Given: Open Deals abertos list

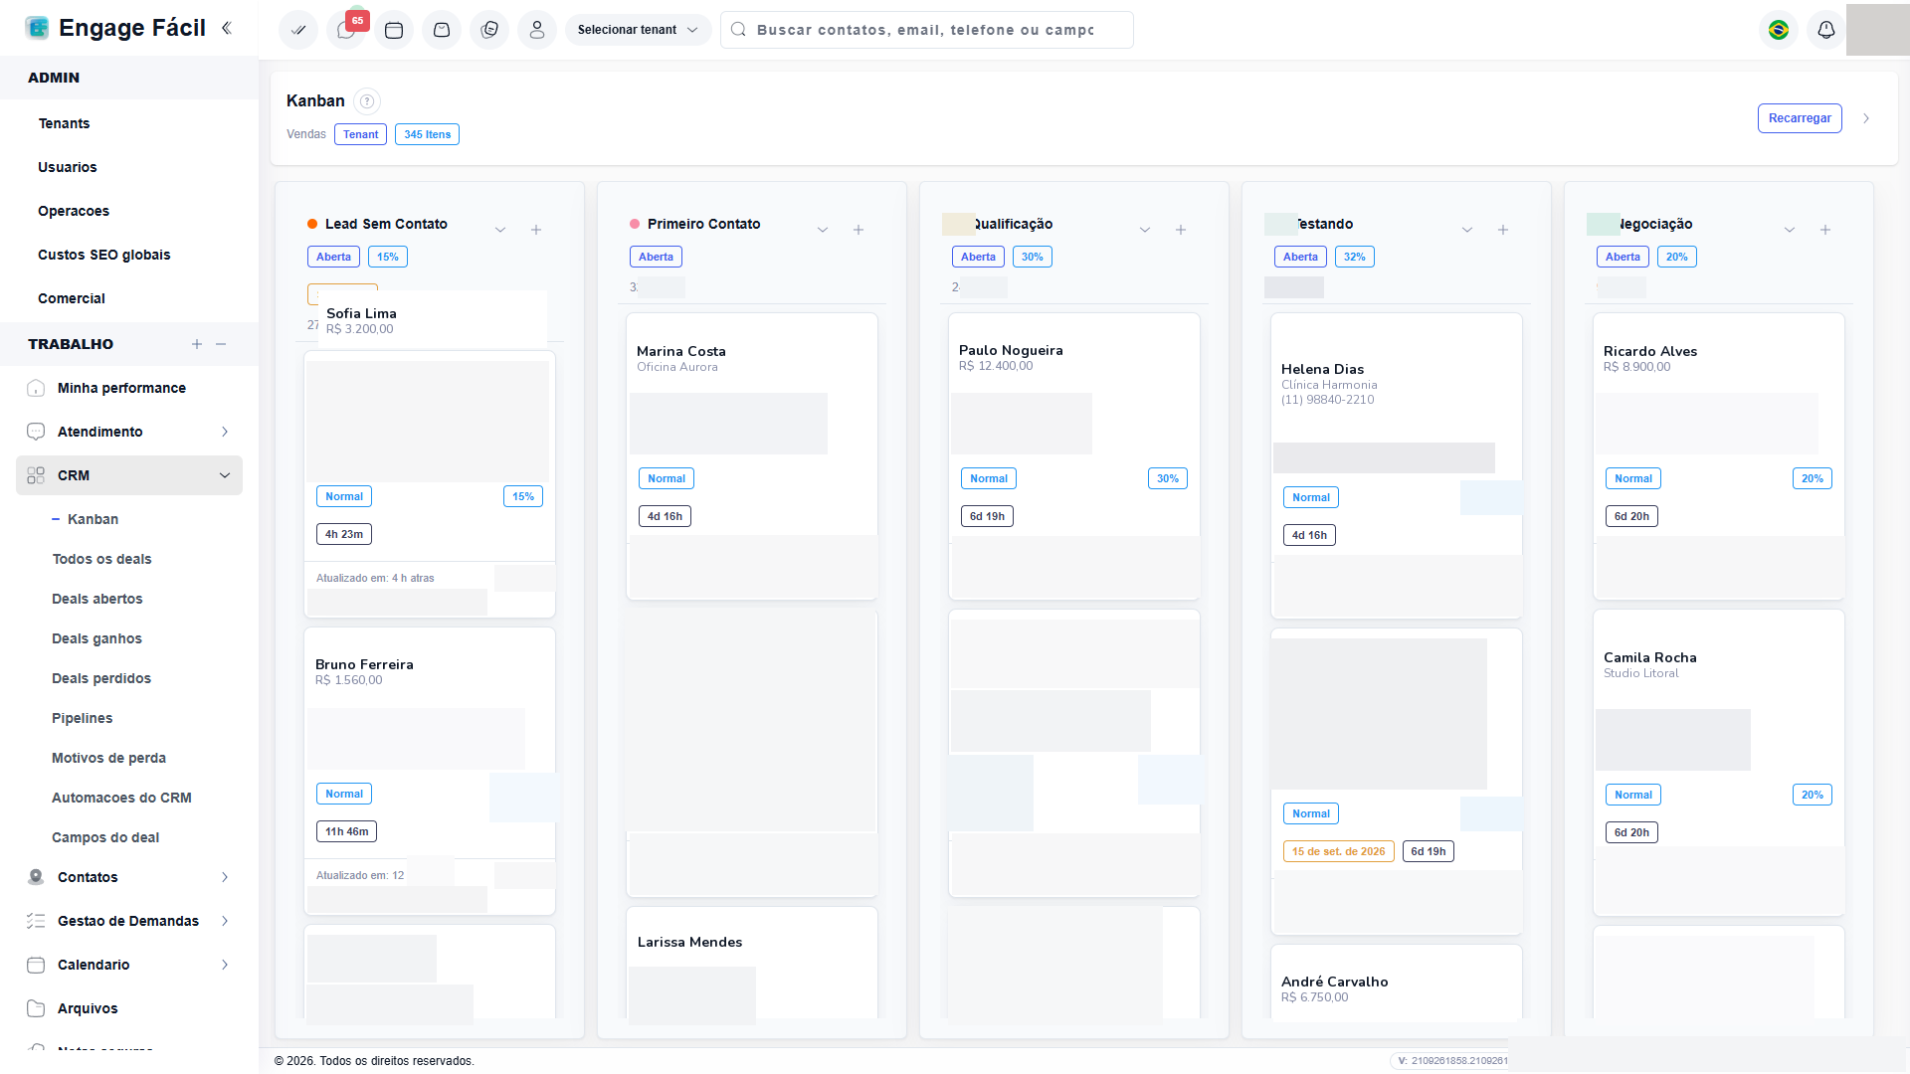Looking at the screenshot, I should tap(97, 599).
